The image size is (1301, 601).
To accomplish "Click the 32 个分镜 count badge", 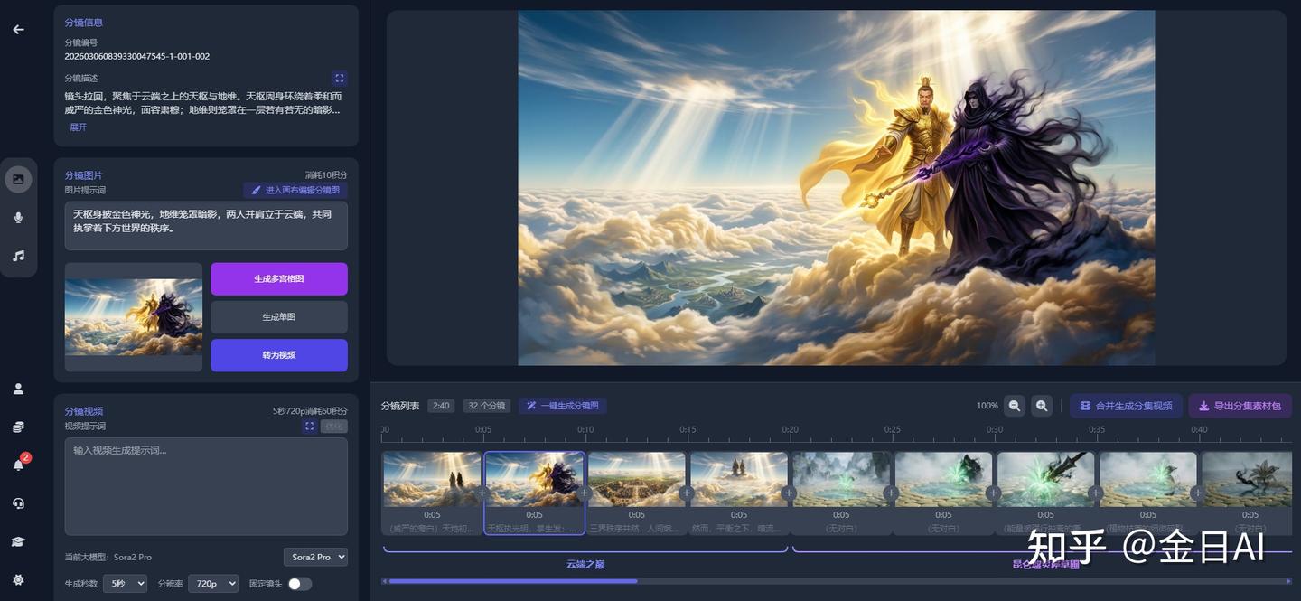I will click(x=488, y=406).
